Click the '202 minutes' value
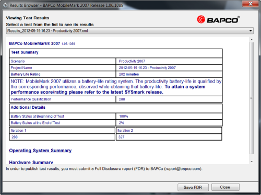Viewport: 261px width, 195px height. click(x=129, y=74)
